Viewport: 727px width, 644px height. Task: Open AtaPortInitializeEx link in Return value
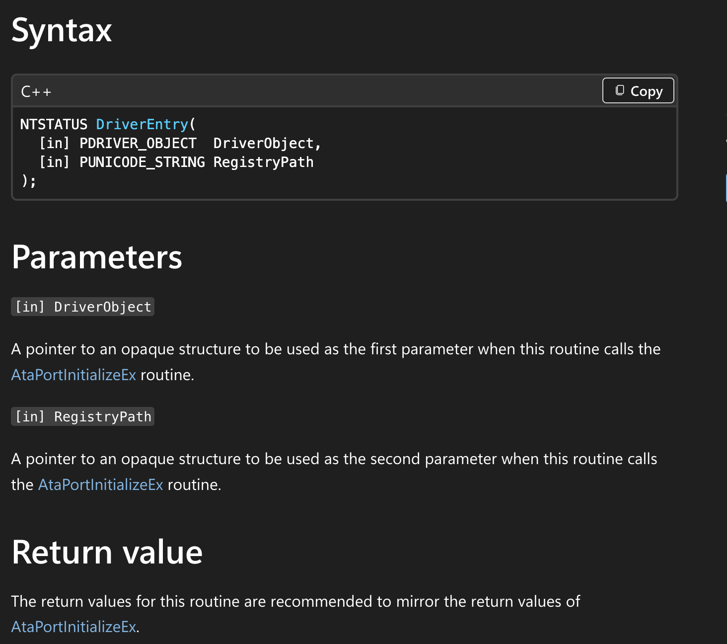(x=73, y=627)
